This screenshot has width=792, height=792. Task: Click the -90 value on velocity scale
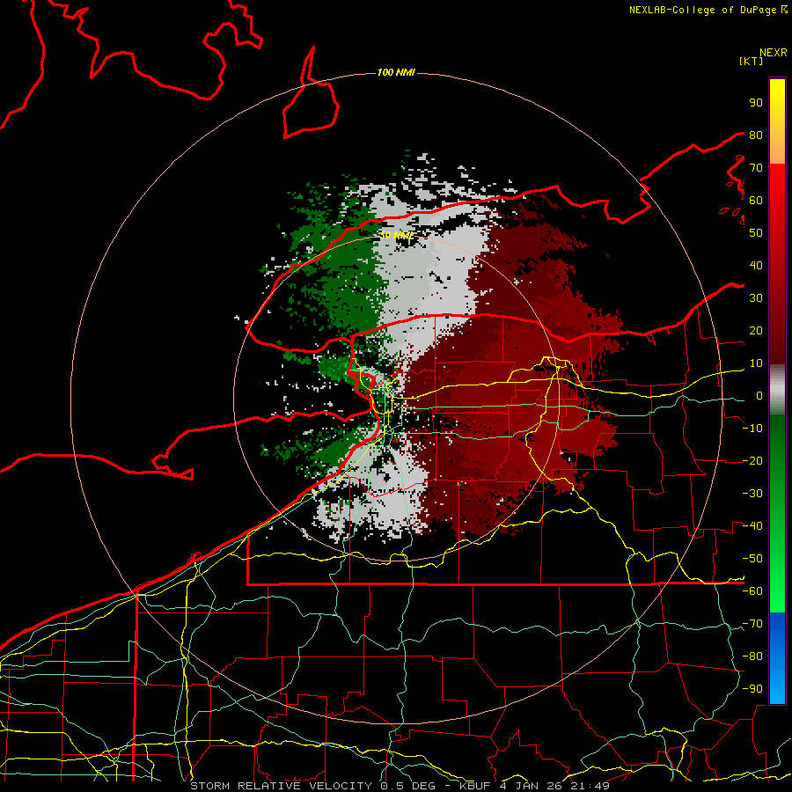(x=752, y=689)
